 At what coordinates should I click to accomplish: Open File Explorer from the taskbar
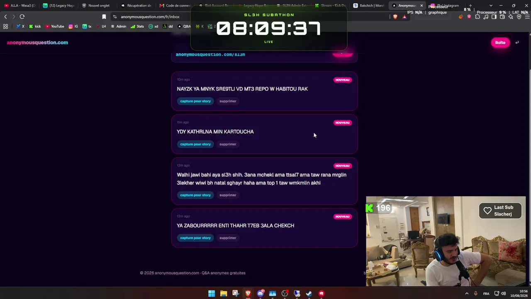click(x=224, y=294)
